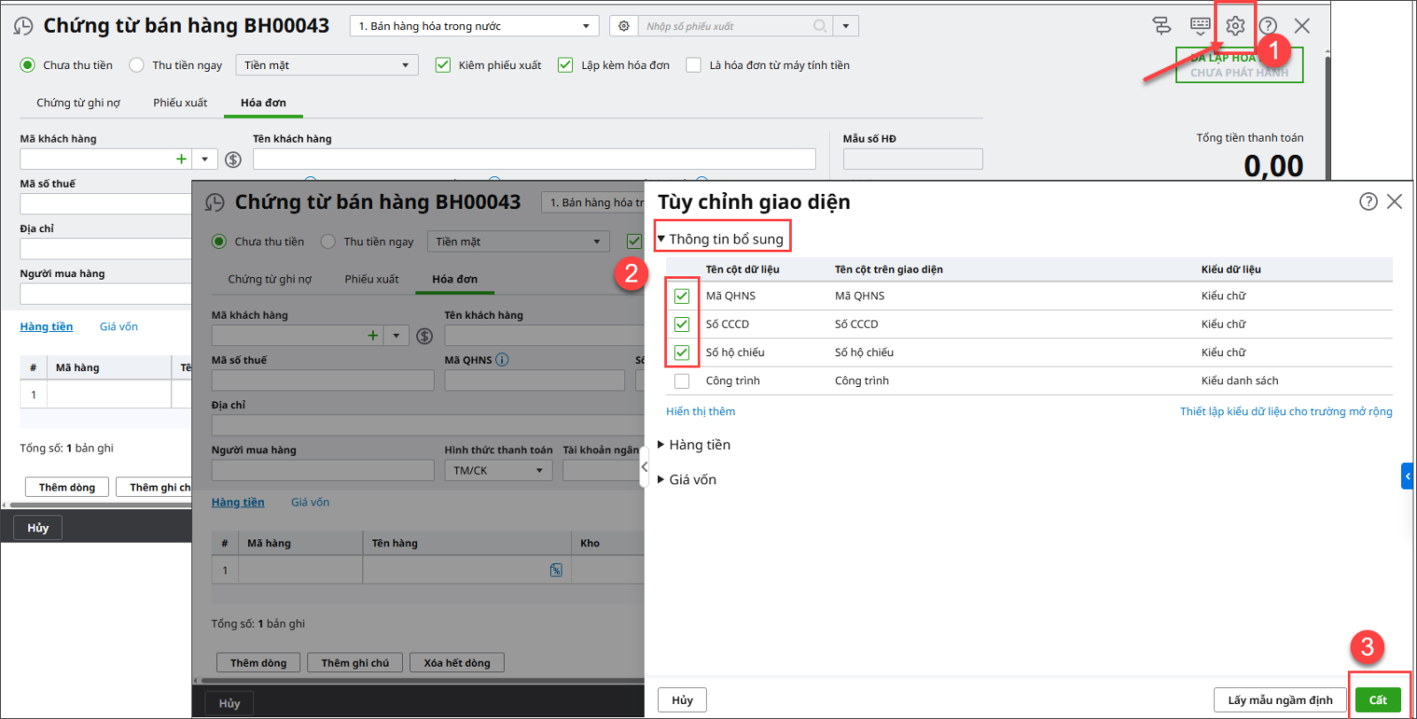Image resolution: width=1417 pixels, height=719 pixels.
Task: Open the TM/CK payment form dropdown
Action: (x=498, y=470)
